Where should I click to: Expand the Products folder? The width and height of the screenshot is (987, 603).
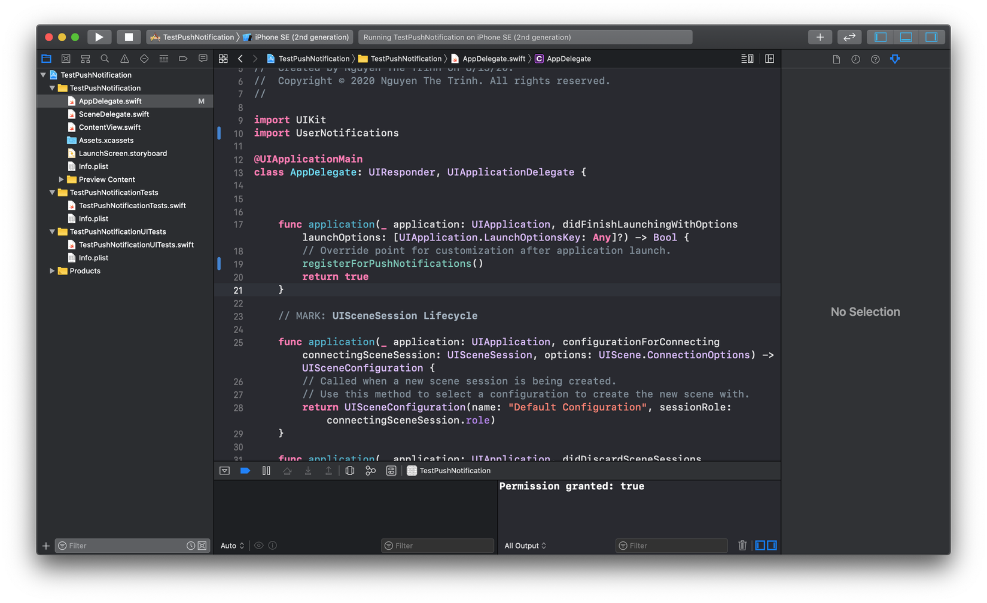pos(52,271)
